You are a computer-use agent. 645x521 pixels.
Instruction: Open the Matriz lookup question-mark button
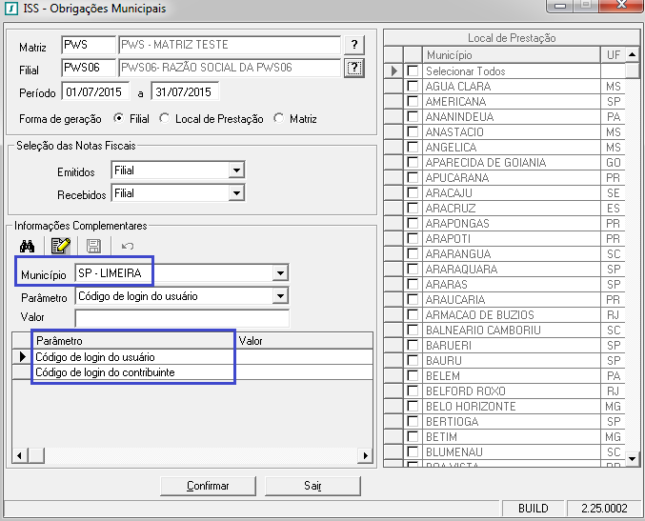point(354,45)
